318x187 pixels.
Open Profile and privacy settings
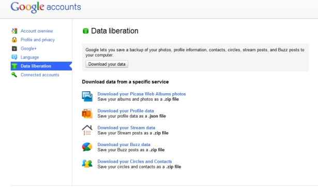pyautogui.click(x=38, y=40)
